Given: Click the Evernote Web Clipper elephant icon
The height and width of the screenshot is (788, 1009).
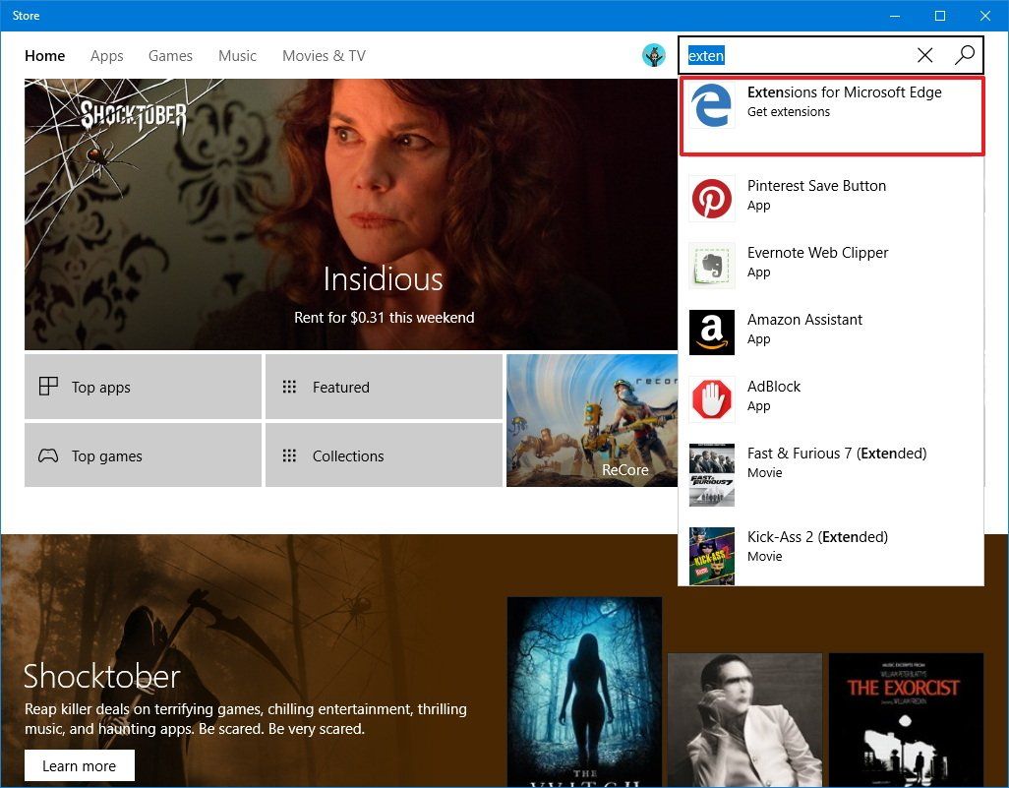Looking at the screenshot, I should click(x=711, y=262).
